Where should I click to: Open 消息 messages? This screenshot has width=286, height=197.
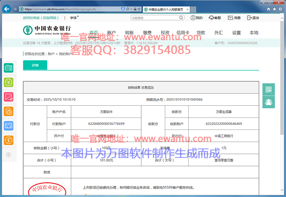pyautogui.click(x=234, y=17)
